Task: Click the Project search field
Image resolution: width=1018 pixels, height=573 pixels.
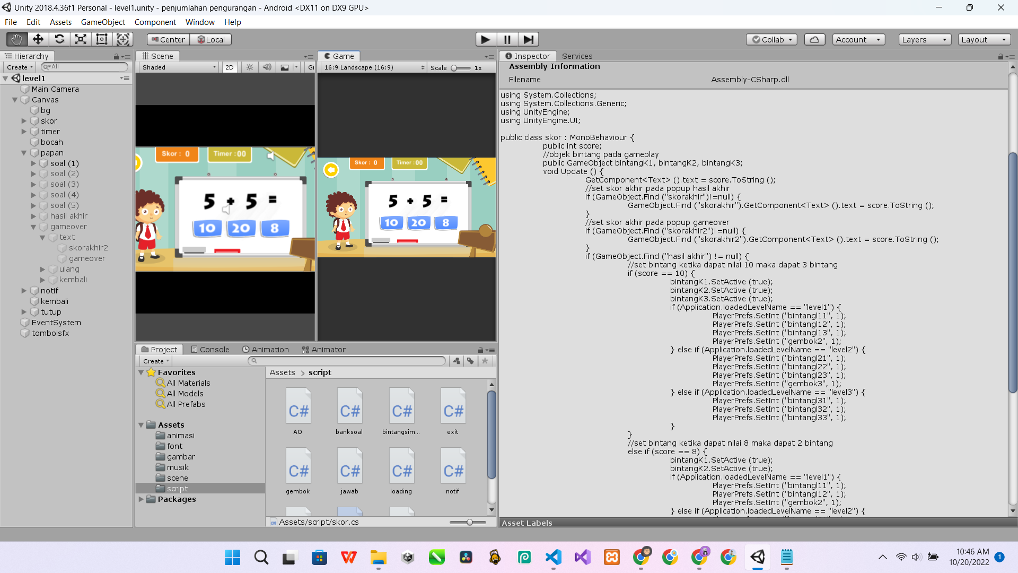Action: tap(348, 361)
